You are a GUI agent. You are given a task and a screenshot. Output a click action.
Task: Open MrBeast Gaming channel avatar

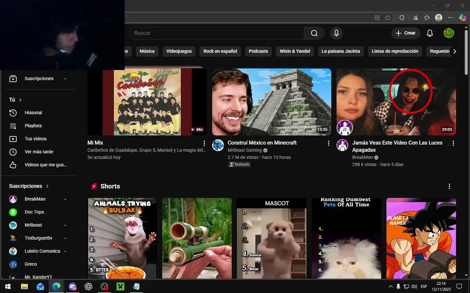pos(218,145)
